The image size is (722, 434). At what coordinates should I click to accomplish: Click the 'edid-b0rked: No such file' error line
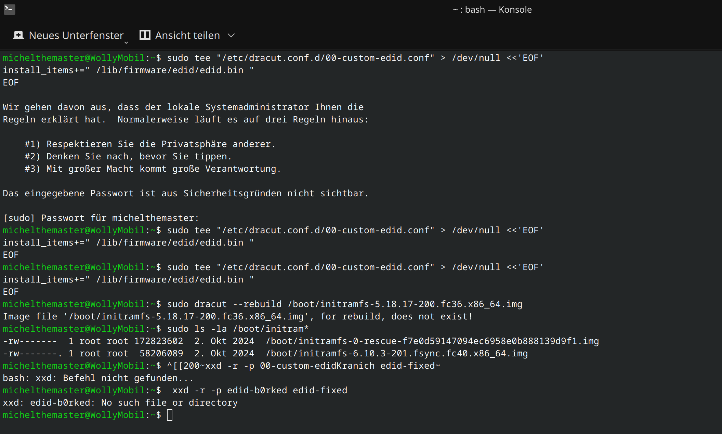(x=120, y=403)
